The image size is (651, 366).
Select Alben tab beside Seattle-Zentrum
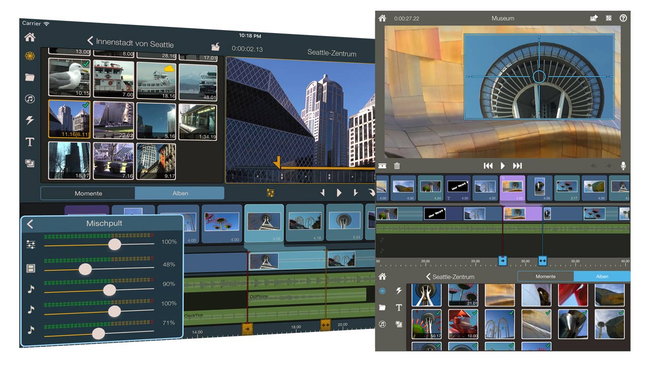tap(602, 277)
